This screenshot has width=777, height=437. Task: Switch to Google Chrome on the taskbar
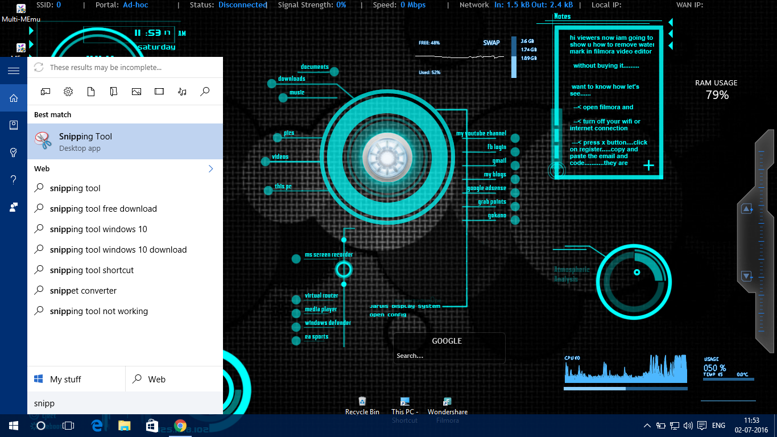tap(180, 426)
